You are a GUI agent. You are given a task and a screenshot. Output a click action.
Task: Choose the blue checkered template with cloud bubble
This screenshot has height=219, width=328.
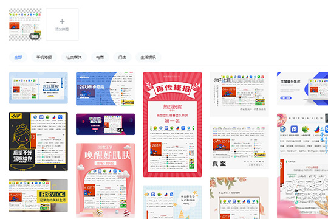point(173,202)
